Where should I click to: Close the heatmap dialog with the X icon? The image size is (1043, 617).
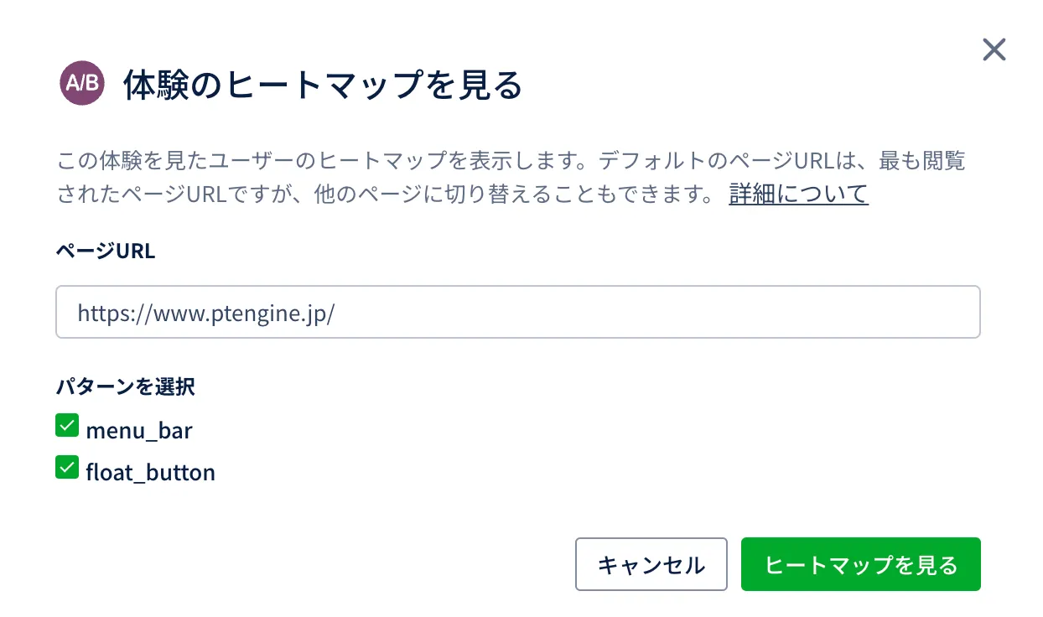point(994,50)
